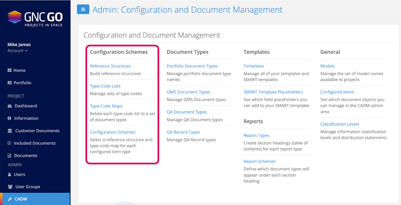Open the Configuration Schemes link
The width and height of the screenshot is (401, 205).
[112, 132]
